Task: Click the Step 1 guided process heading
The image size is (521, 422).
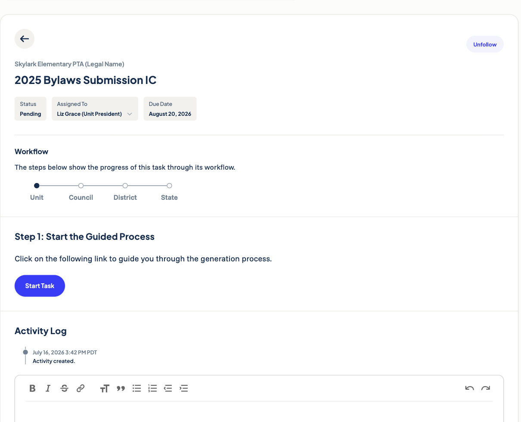Action: tap(84, 237)
